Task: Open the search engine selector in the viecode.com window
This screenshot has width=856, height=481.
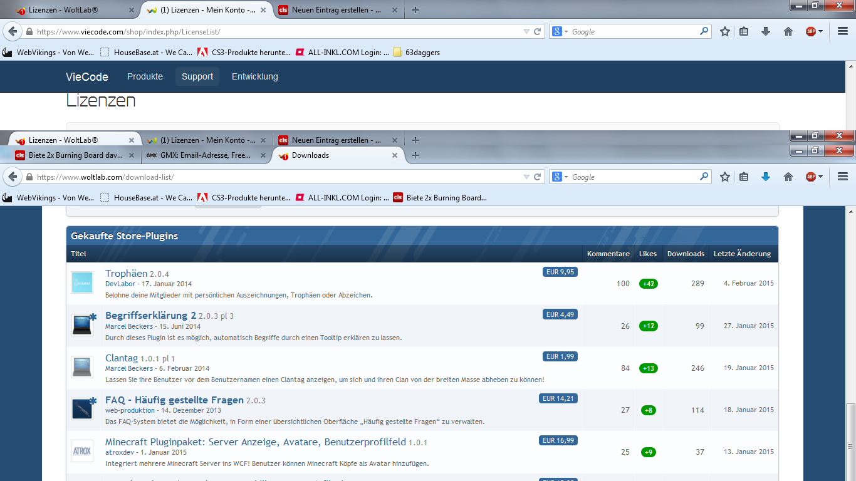Action: click(560, 32)
